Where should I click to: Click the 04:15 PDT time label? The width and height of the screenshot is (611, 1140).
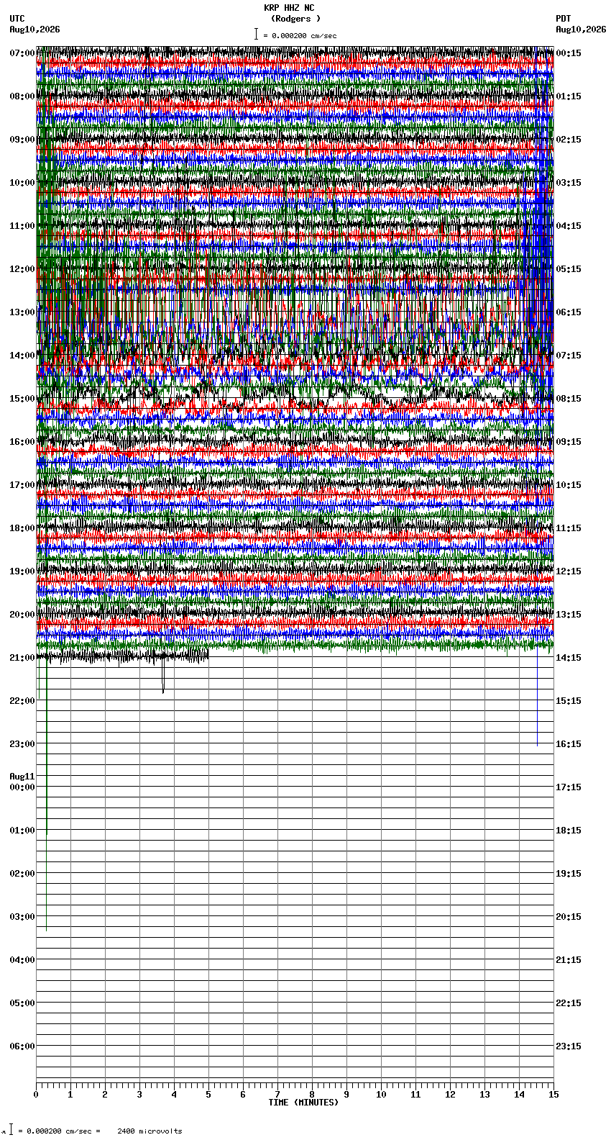tap(569, 226)
